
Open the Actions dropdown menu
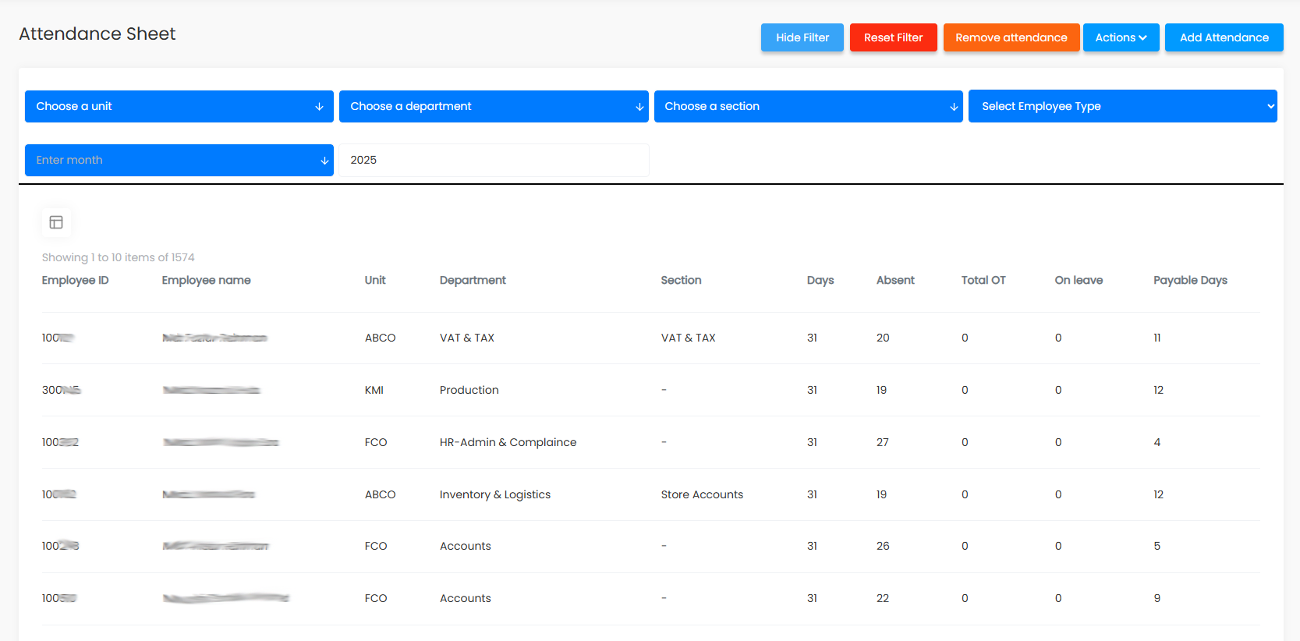coord(1121,37)
